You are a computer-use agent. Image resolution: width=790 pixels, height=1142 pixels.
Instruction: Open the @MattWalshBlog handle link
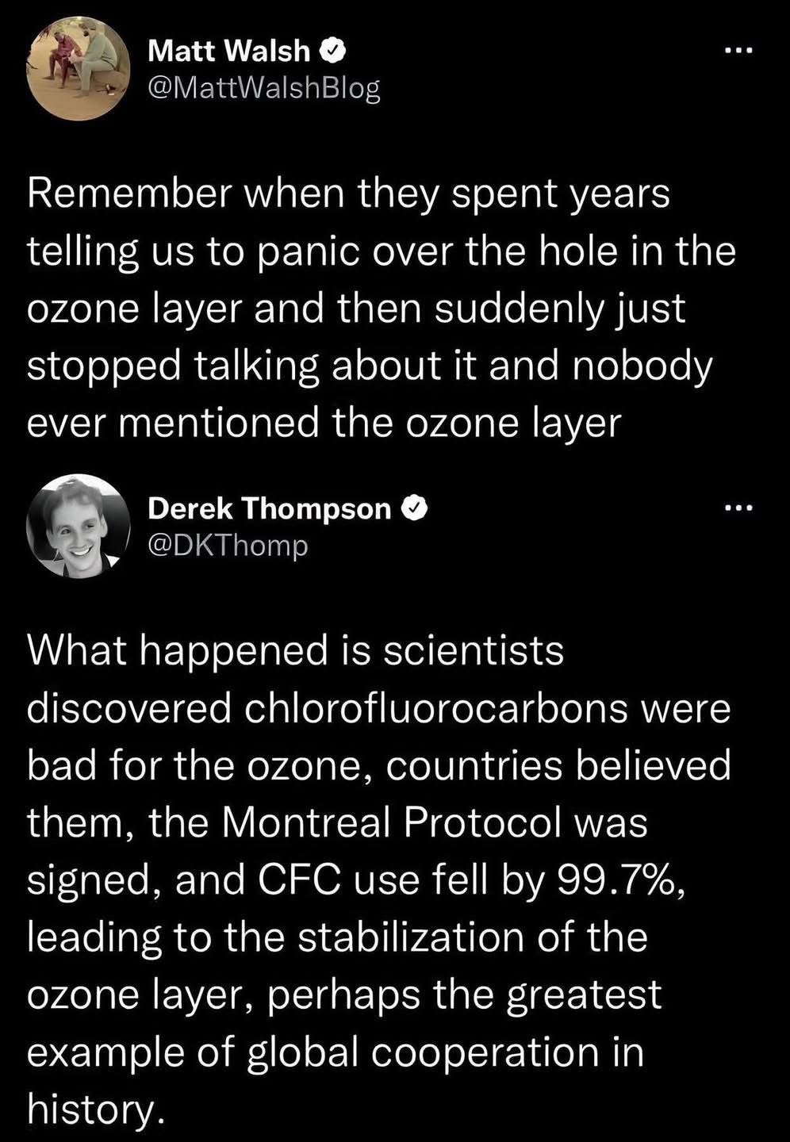264,87
